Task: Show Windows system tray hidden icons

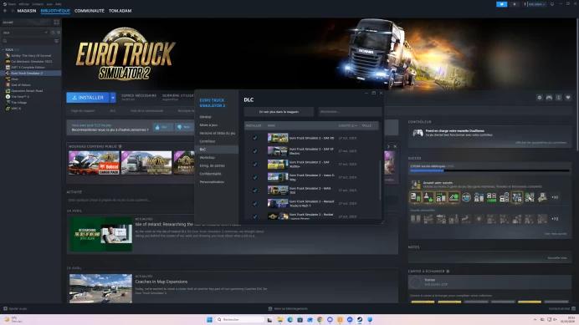Action: click(x=535, y=319)
